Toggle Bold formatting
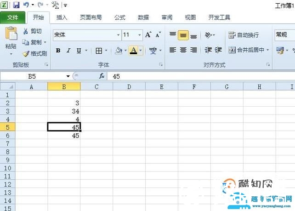295x211 pixels. [58, 51]
